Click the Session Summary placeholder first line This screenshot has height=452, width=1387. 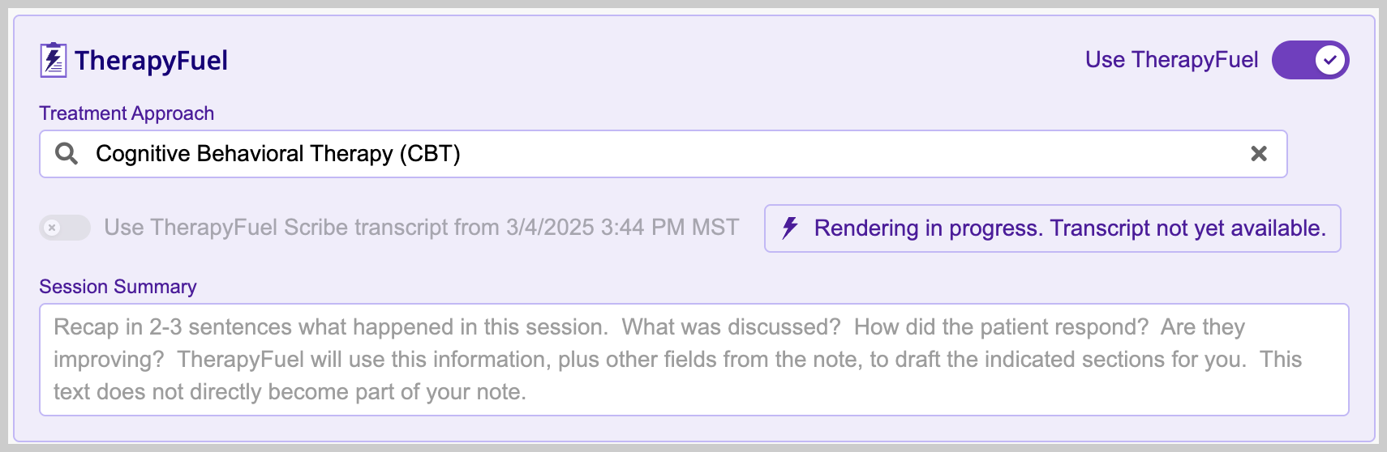click(649, 327)
